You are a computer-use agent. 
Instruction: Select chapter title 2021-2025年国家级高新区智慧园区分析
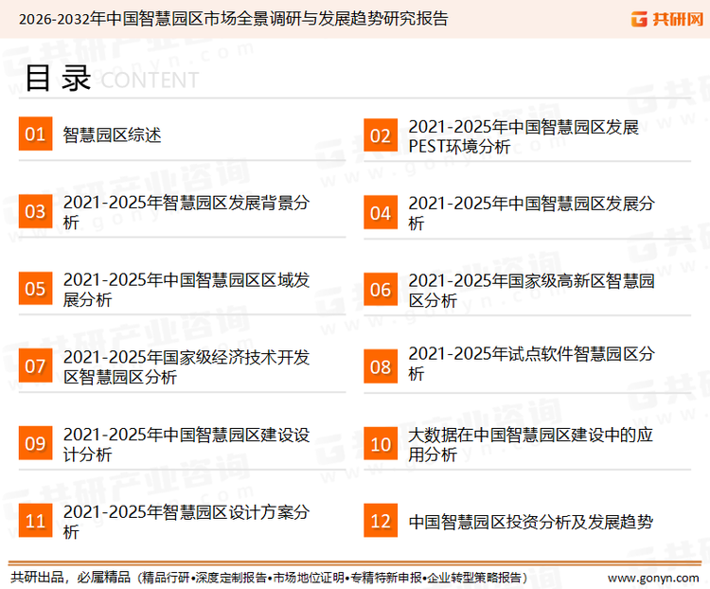coord(532,291)
